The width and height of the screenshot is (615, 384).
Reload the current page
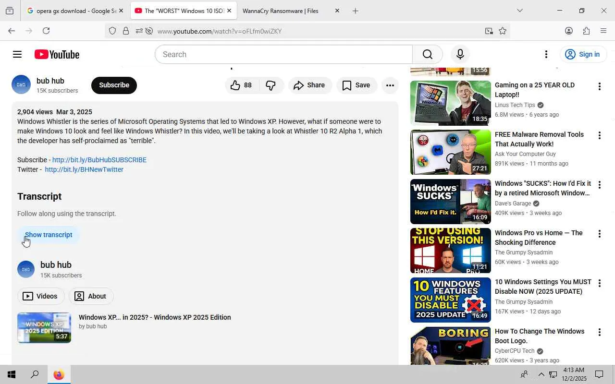point(46,31)
